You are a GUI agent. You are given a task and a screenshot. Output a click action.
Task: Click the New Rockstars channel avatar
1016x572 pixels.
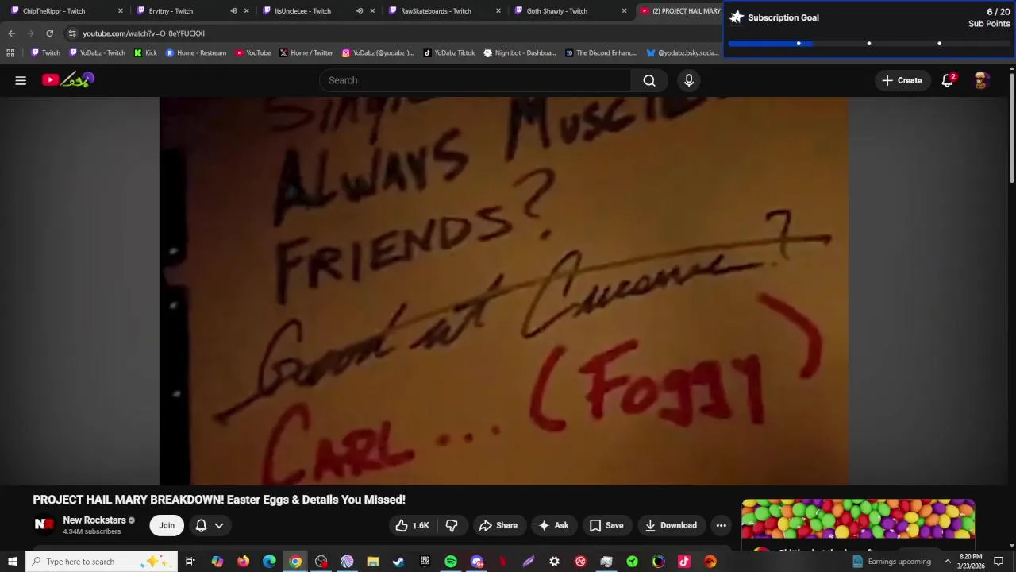(44, 525)
